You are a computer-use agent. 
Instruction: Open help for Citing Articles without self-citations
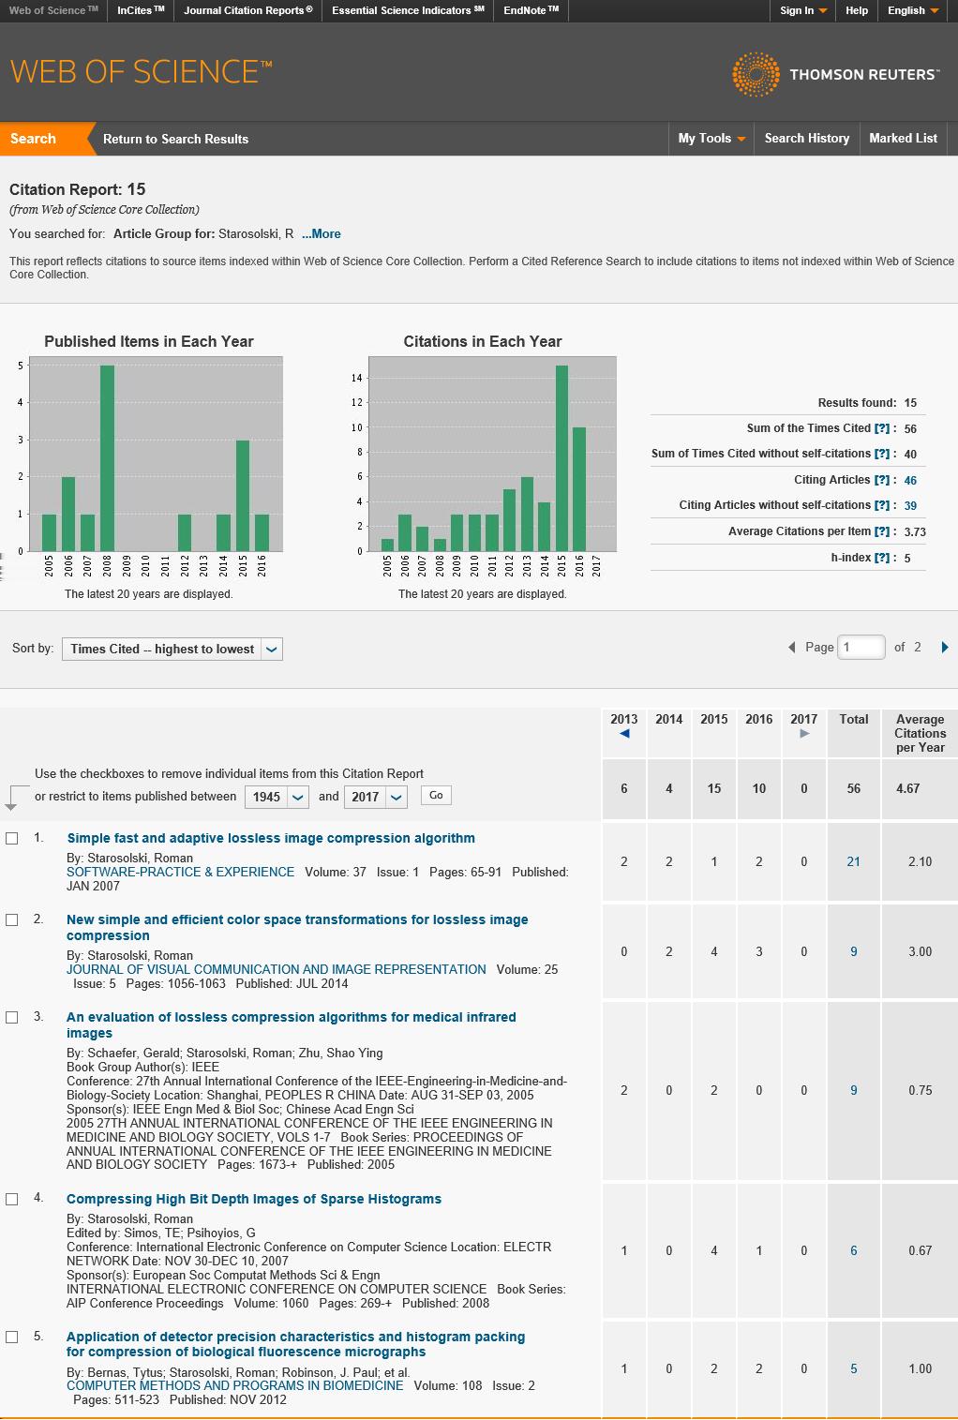[882, 505]
